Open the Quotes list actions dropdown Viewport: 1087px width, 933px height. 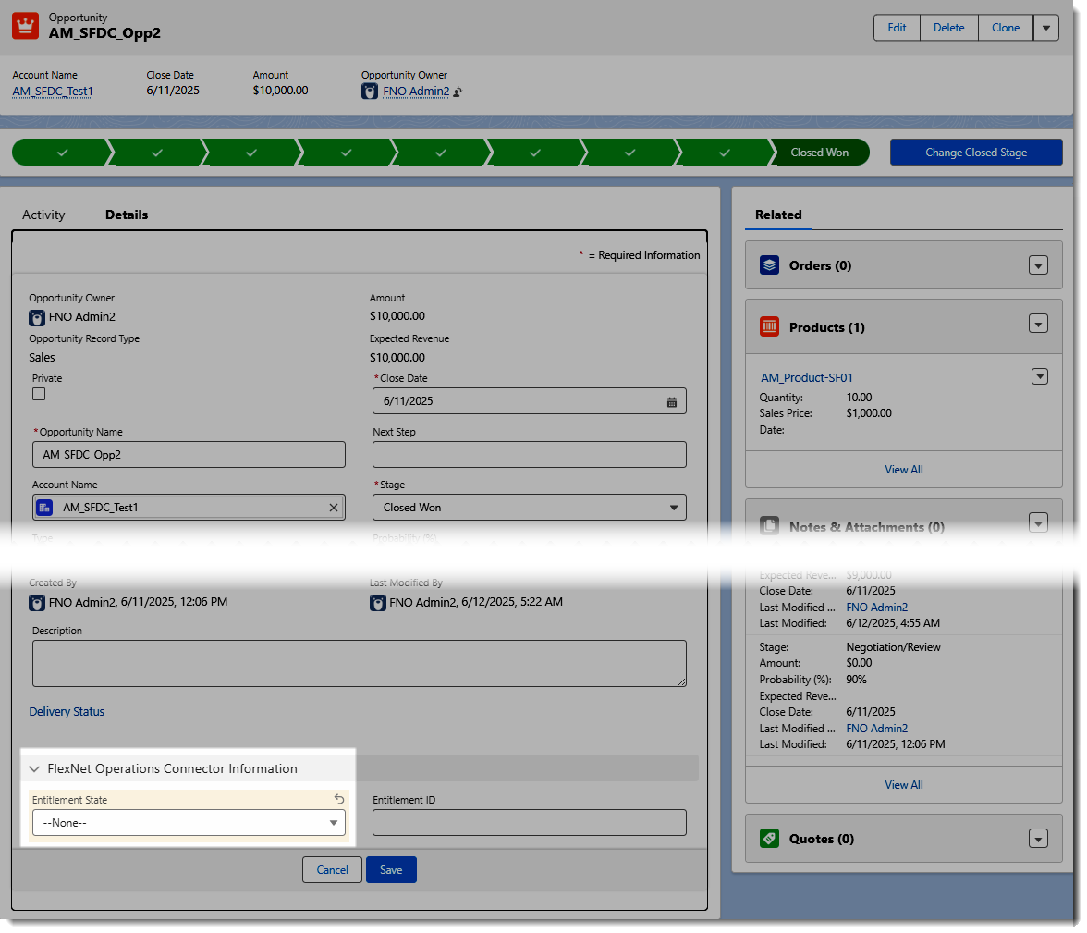(x=1039, y=840)
